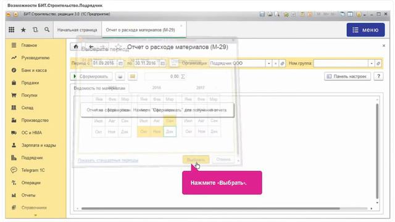Click the Выбрать button
The height and width of the screenshot is (222, 395).
point(196,160)
